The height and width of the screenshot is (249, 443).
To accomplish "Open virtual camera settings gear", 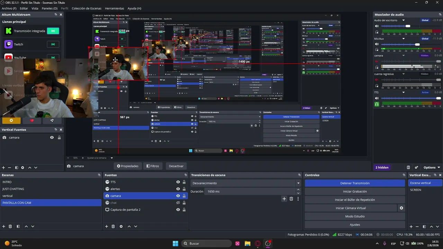I will (x=401, y=208).
